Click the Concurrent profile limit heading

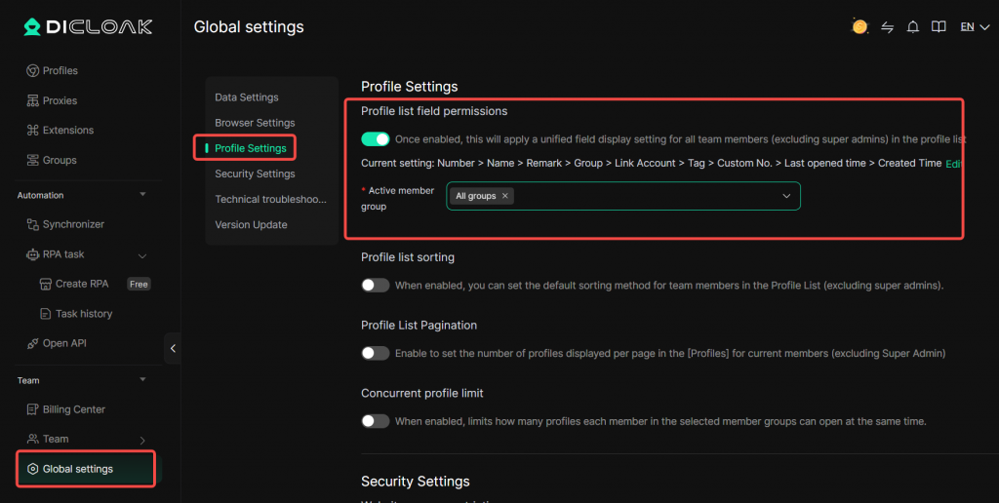(422, 393)
